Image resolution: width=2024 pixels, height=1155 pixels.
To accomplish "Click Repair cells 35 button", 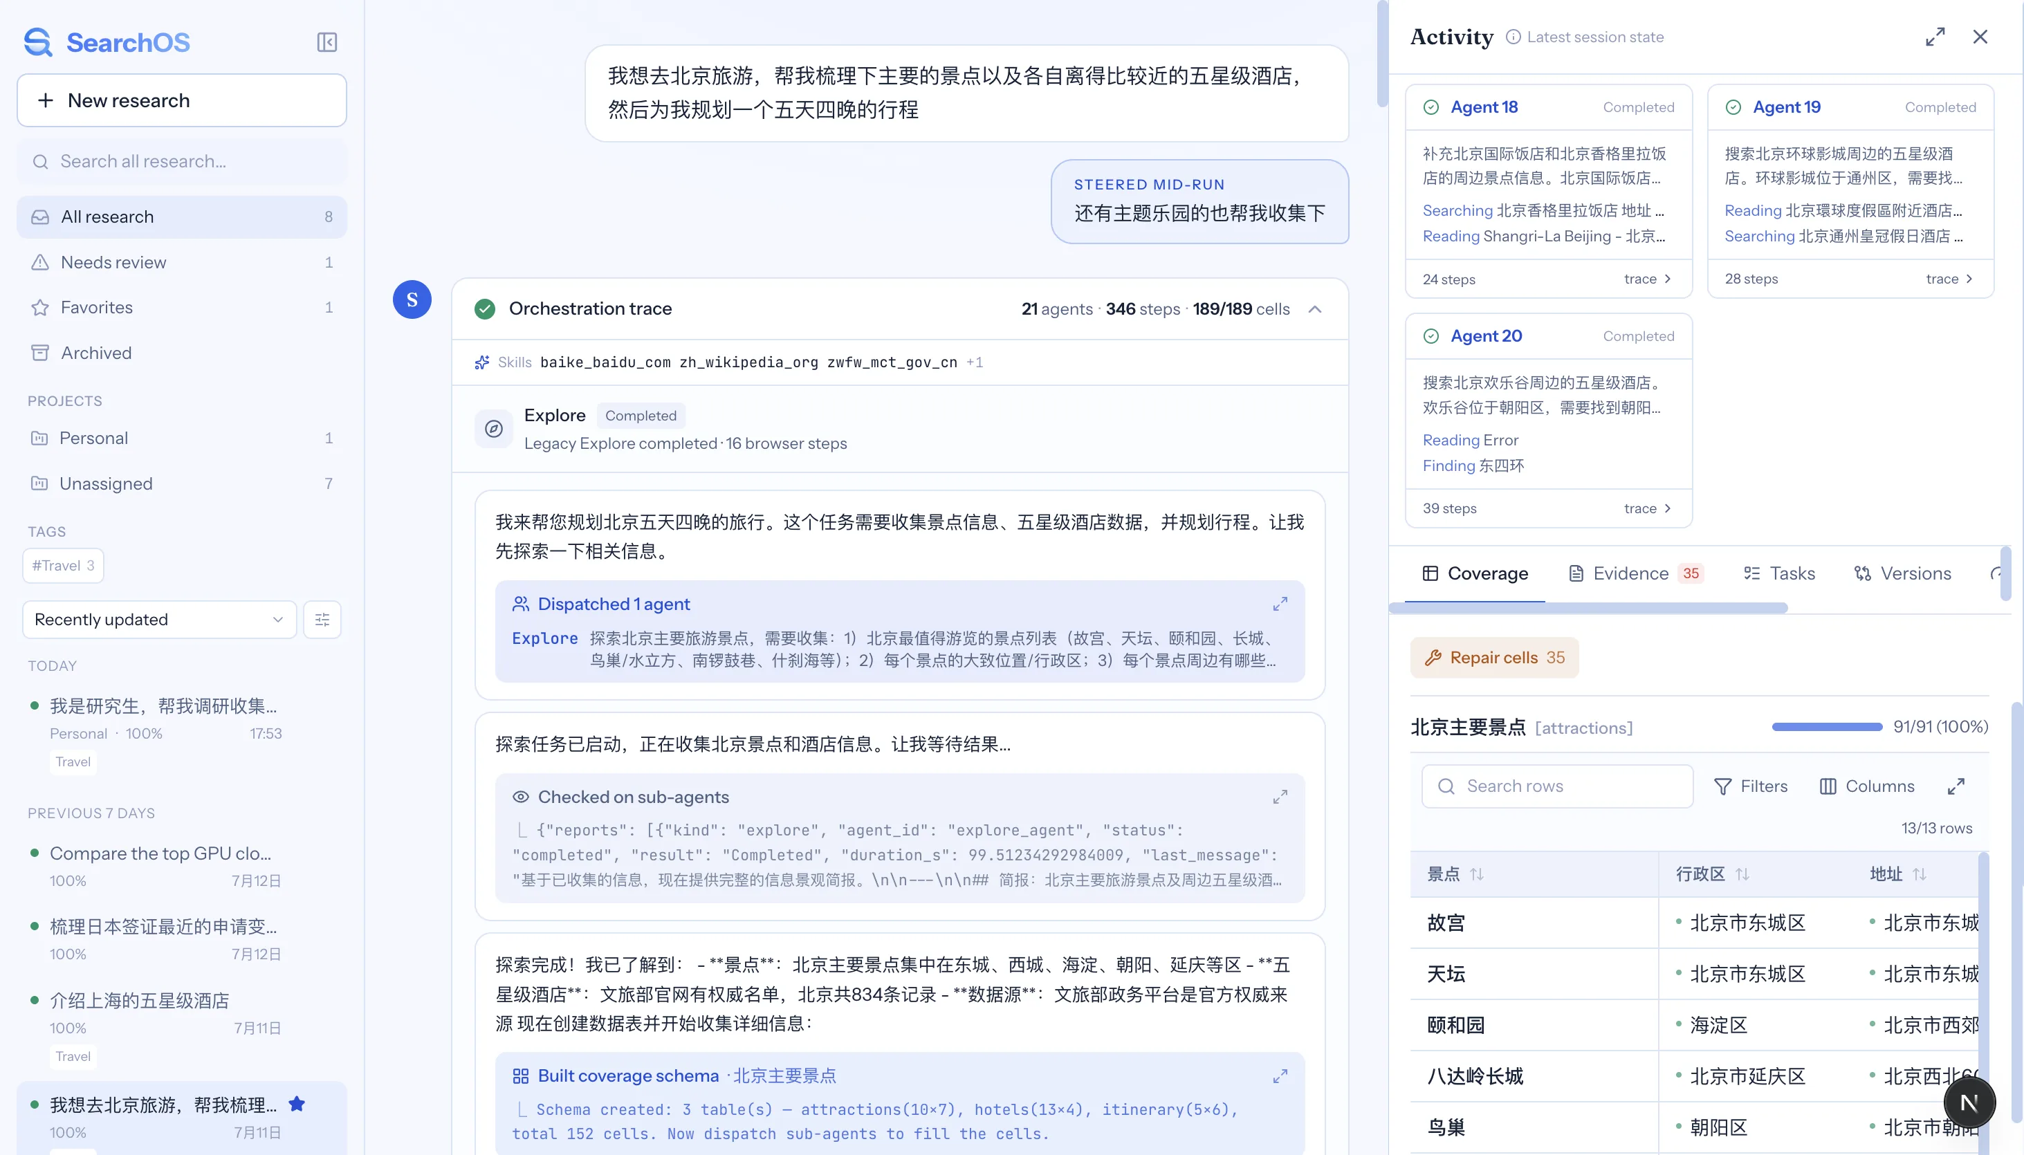I will 1495,658.
